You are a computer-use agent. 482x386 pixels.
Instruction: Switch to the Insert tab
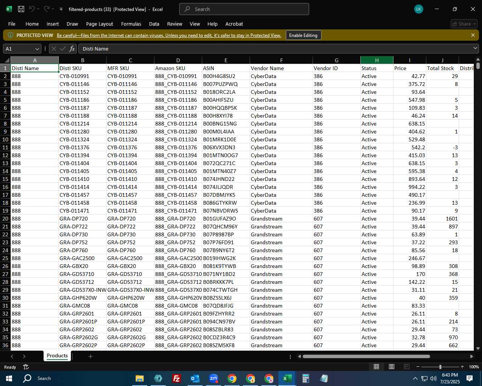pos(53,24)
